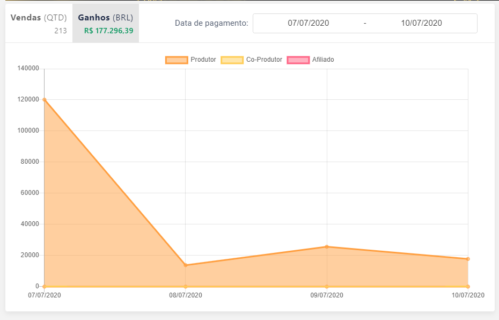Toggle the Co-Produtor legend swatch
This screenshot has width=499, height=320.
[232, 60]
